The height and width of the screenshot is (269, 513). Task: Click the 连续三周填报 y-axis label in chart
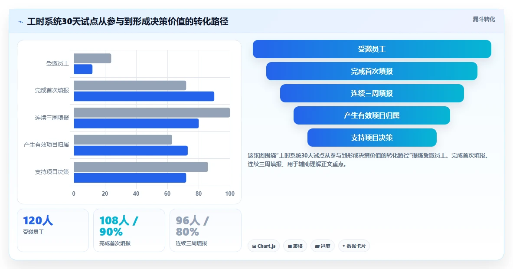coord(52,118)
